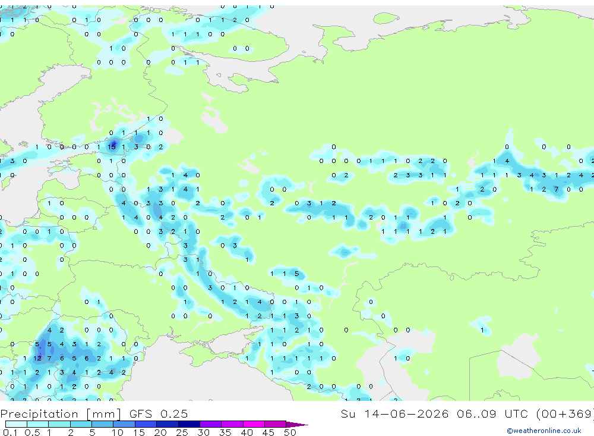Click the legend value '35'
Image resolution: width=594 pixels, height=436 pixels.
pyautogui.click(x=225, y=432)
